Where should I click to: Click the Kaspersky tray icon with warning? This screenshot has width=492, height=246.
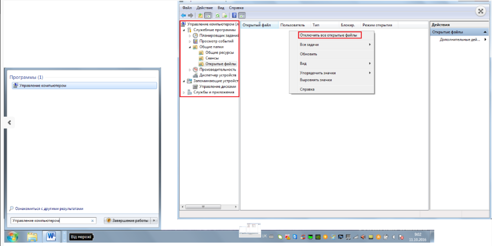[287, 236]
